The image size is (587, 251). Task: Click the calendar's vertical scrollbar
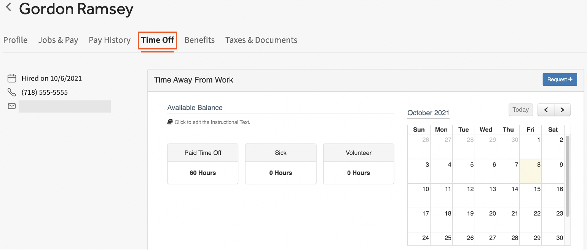point(567,175)
